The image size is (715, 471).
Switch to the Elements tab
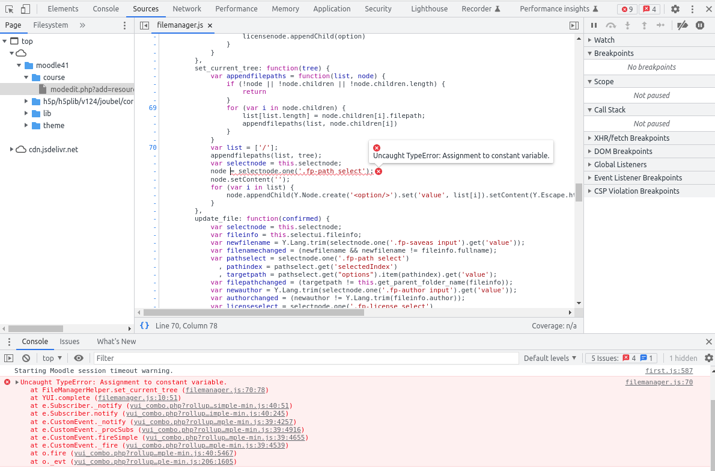point(63,8)
